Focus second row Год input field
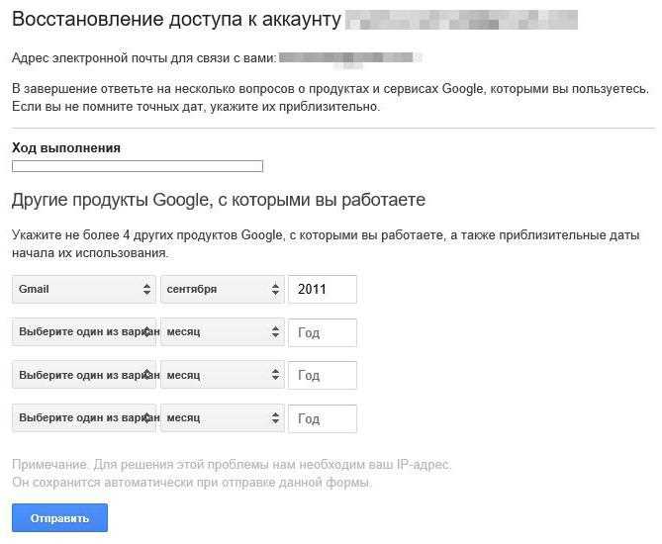This screenshot has height=544, width=662. tap(322, 333)
